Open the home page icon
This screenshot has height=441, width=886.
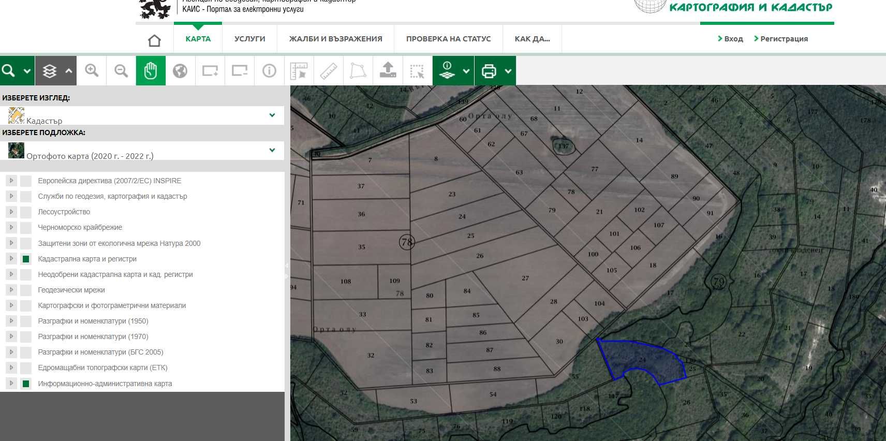pos(154,40)
